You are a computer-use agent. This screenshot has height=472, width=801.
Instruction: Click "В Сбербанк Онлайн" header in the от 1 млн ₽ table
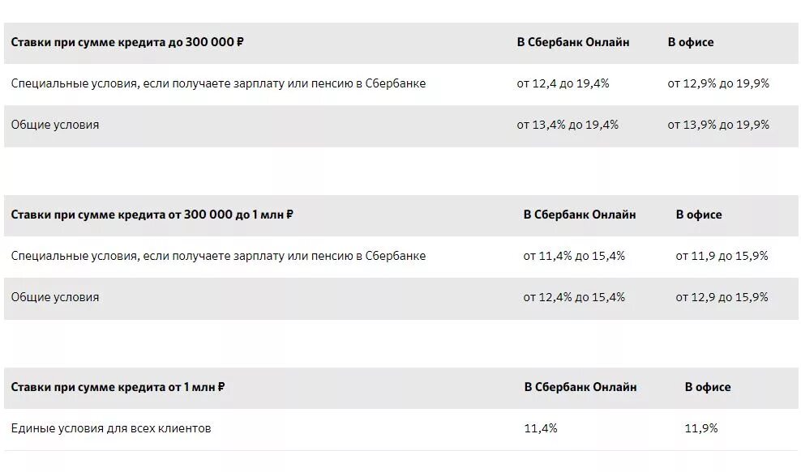[580, 387]
